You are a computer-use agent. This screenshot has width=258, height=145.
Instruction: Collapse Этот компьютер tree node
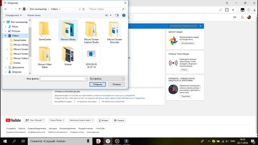click(4, 22)
